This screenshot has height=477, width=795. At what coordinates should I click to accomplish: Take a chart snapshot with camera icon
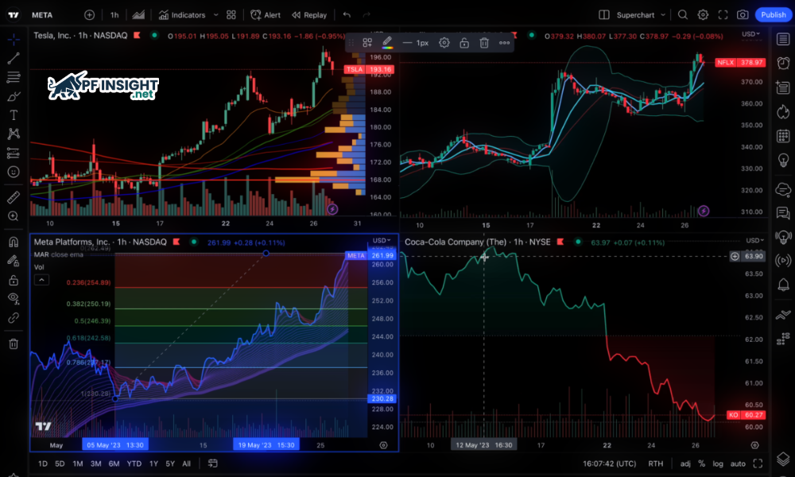click(742, 14)
